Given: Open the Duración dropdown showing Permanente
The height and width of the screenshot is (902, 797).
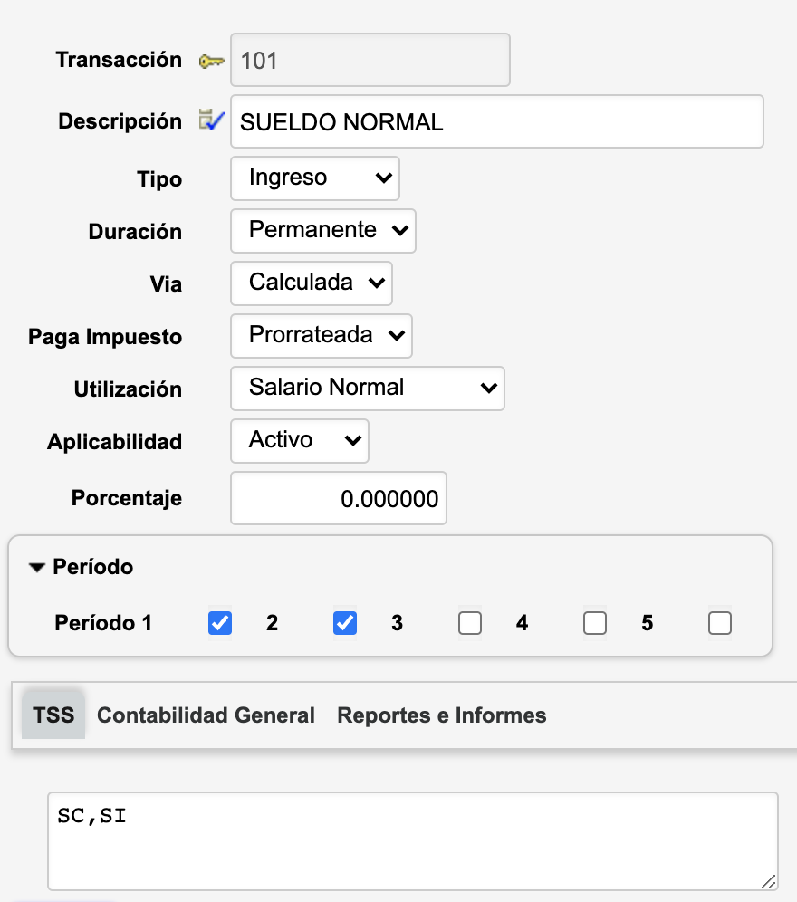Looking at the screenshot, I should click(x=322, y=230).
